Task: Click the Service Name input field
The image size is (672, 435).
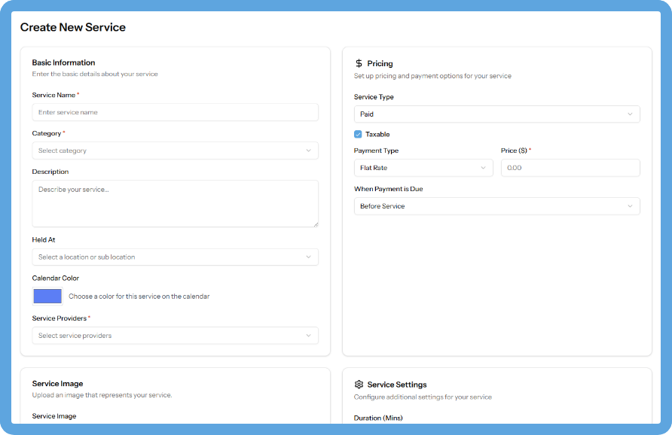Action: tap(175, 111)
